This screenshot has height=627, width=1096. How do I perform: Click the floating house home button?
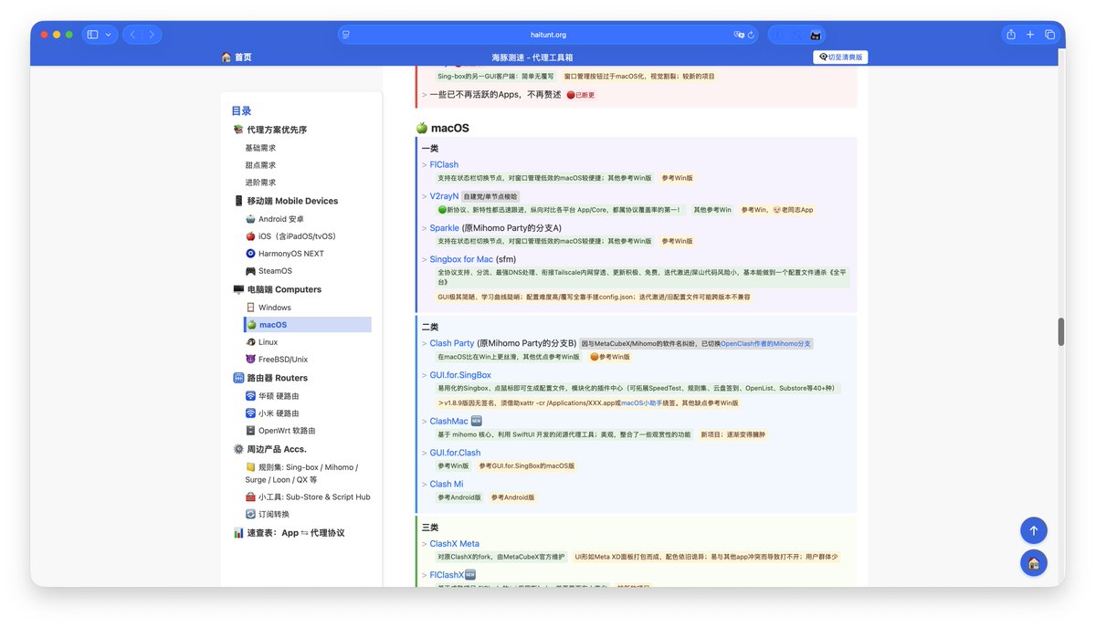(x=1034, y=563)
